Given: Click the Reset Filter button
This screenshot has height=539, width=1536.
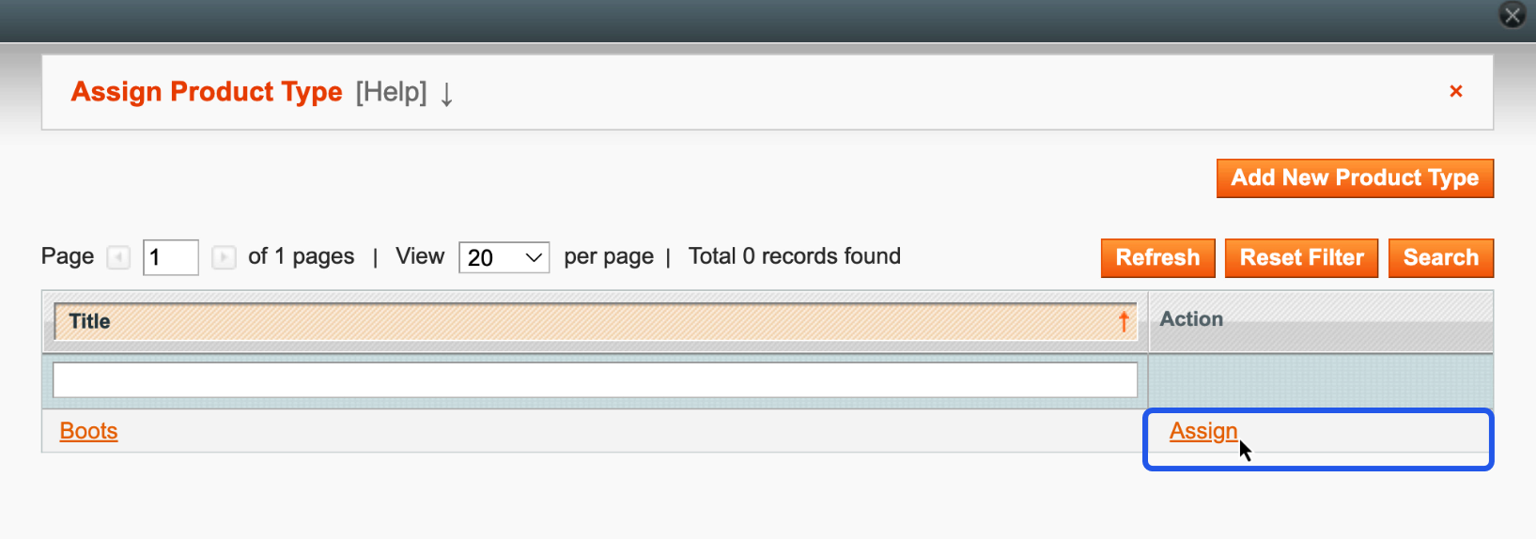Looking at the screenshot, I should click(x=1301, y=258).
